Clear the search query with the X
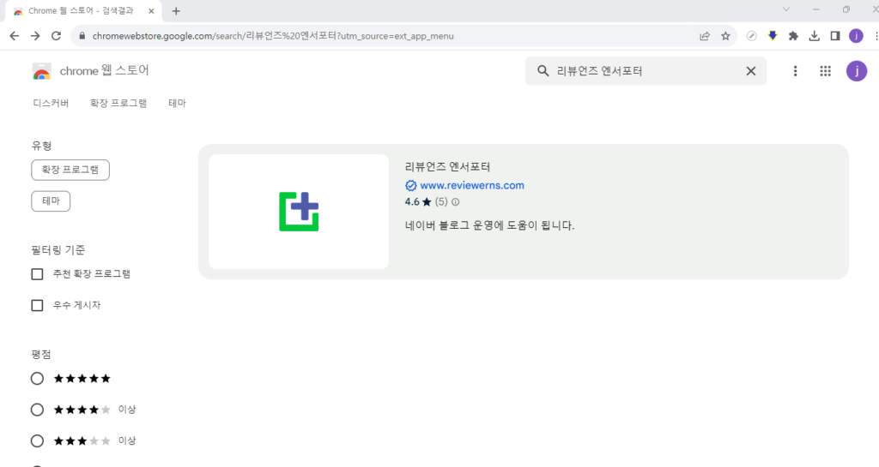Screen dimensions: 879x467 [750, 71]
